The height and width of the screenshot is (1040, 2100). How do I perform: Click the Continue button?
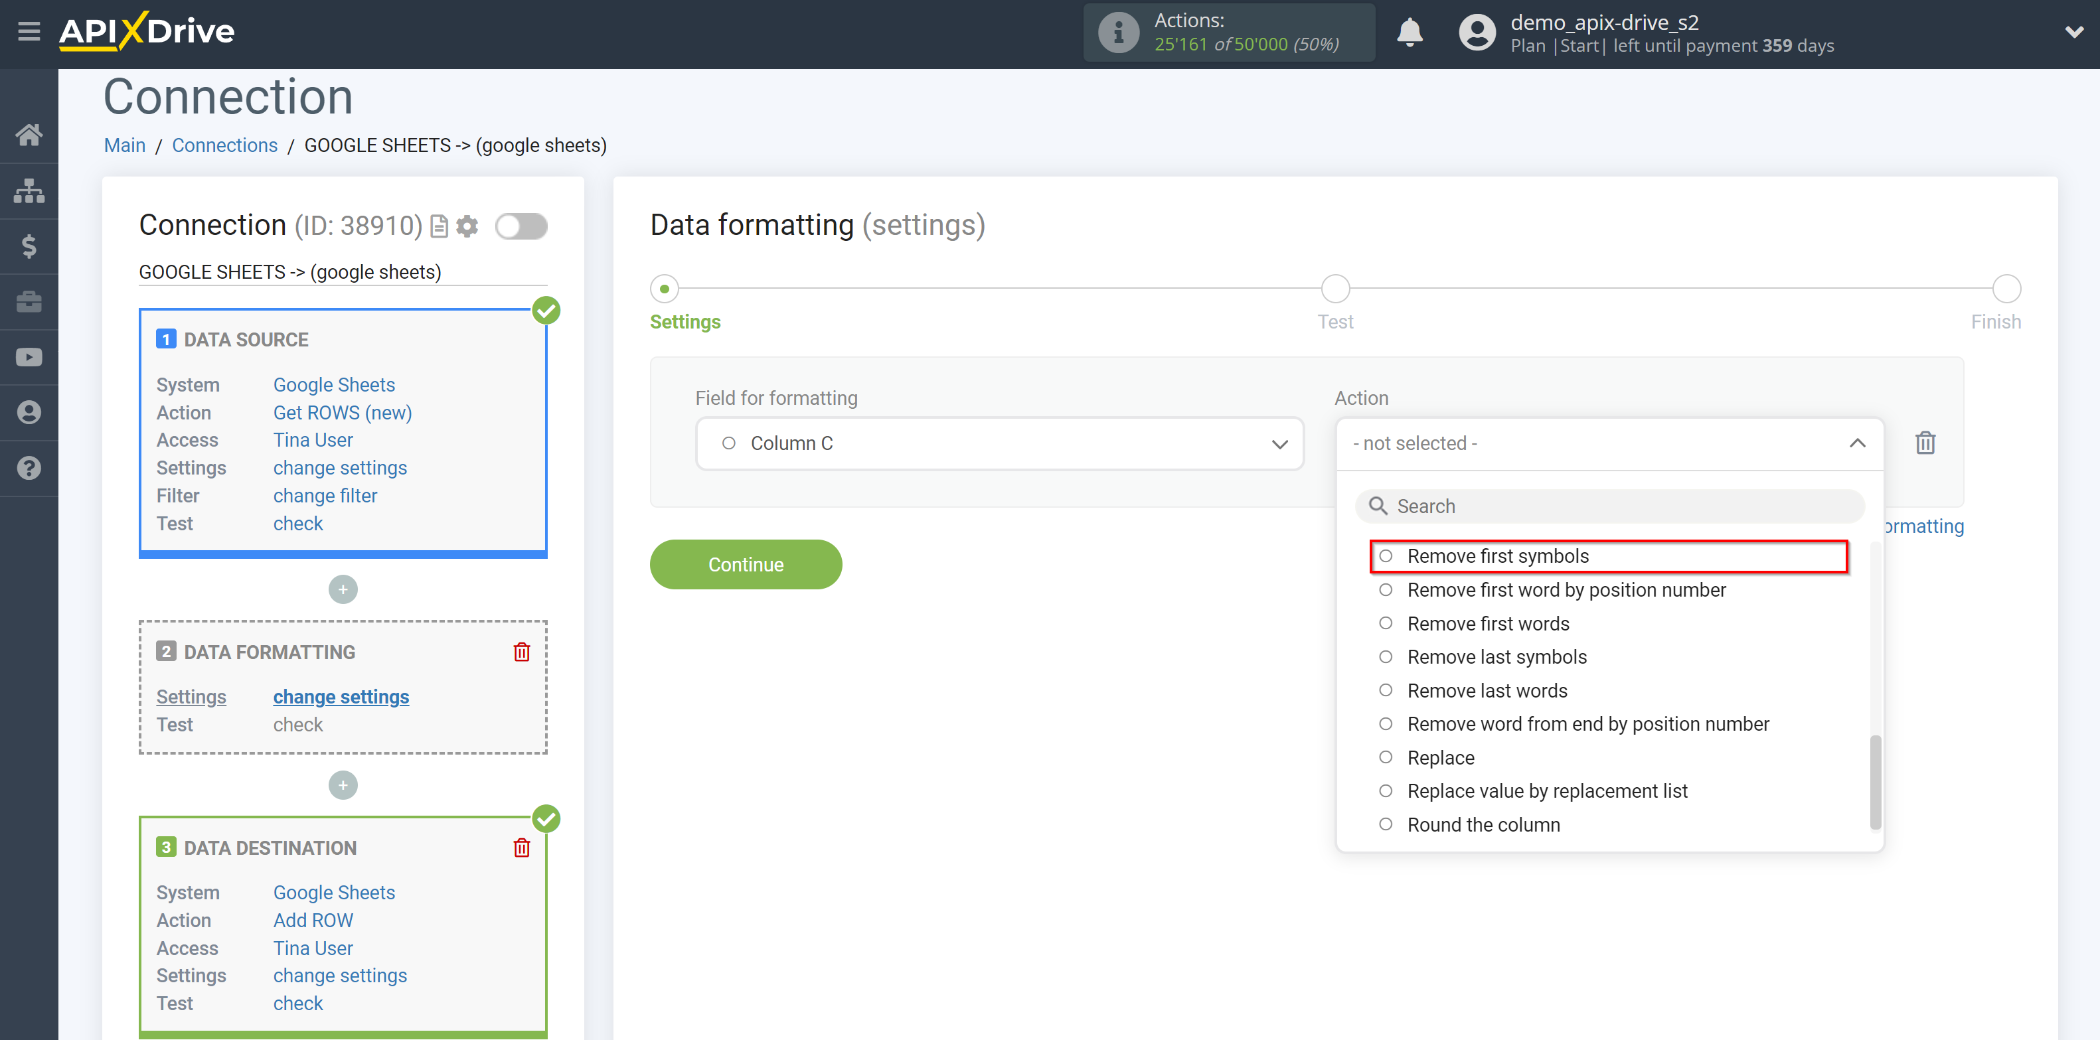click(746, 563)
